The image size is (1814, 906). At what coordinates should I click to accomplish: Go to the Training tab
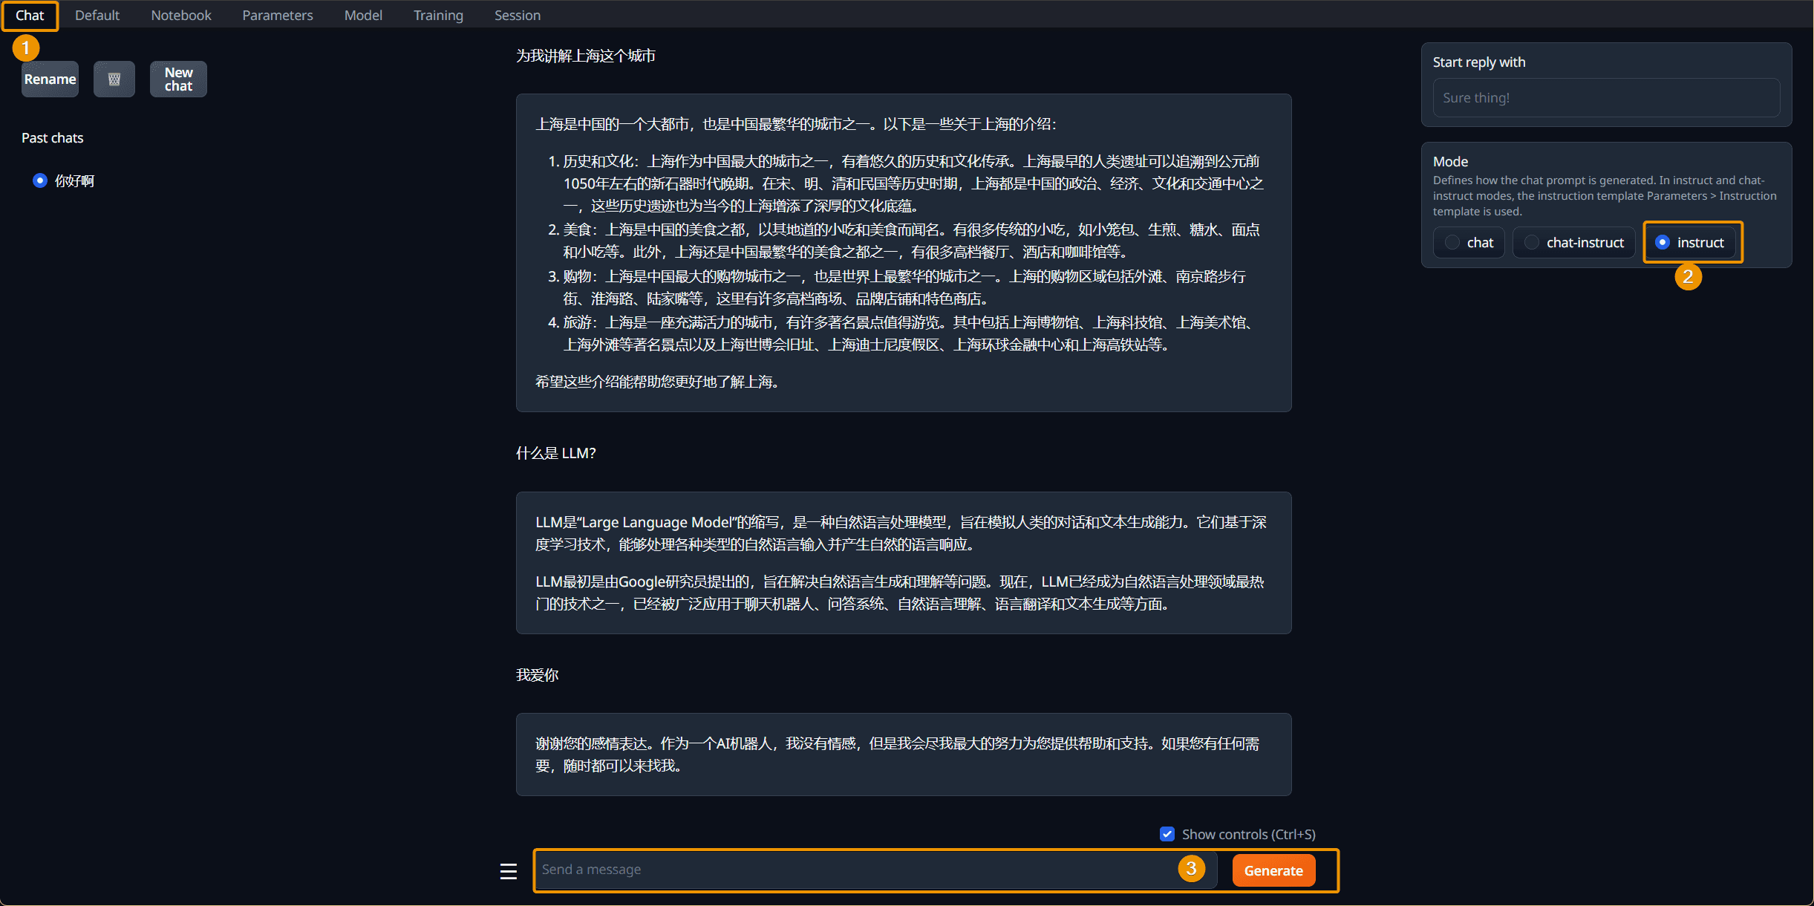[x=438, y=15]
